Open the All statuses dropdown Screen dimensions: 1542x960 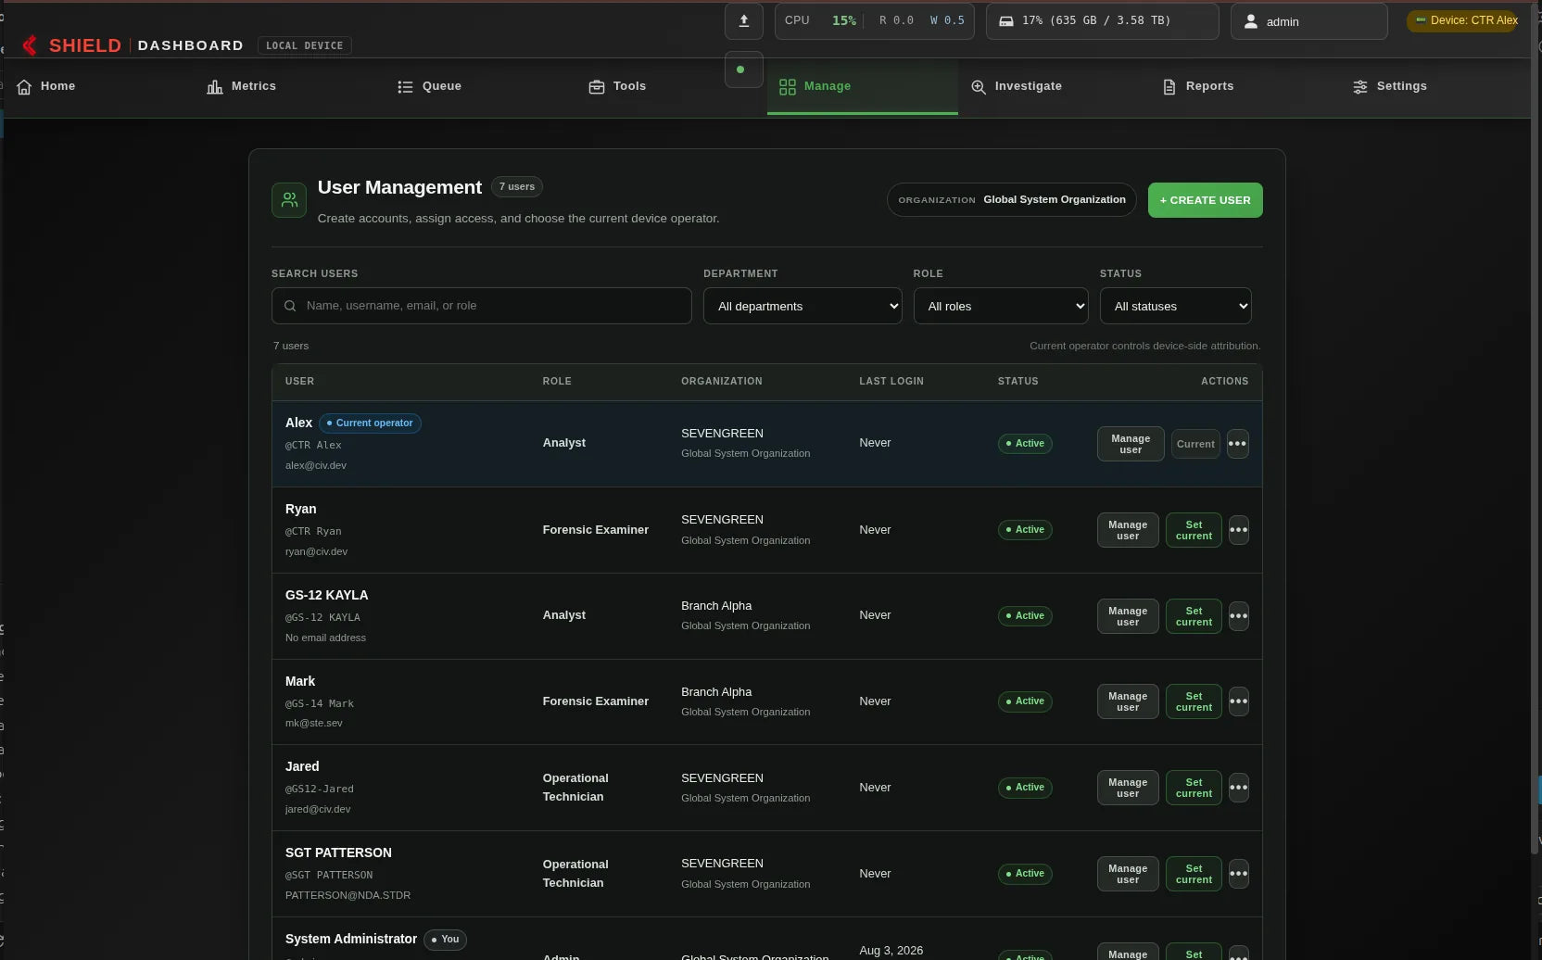pos(1175,306)
